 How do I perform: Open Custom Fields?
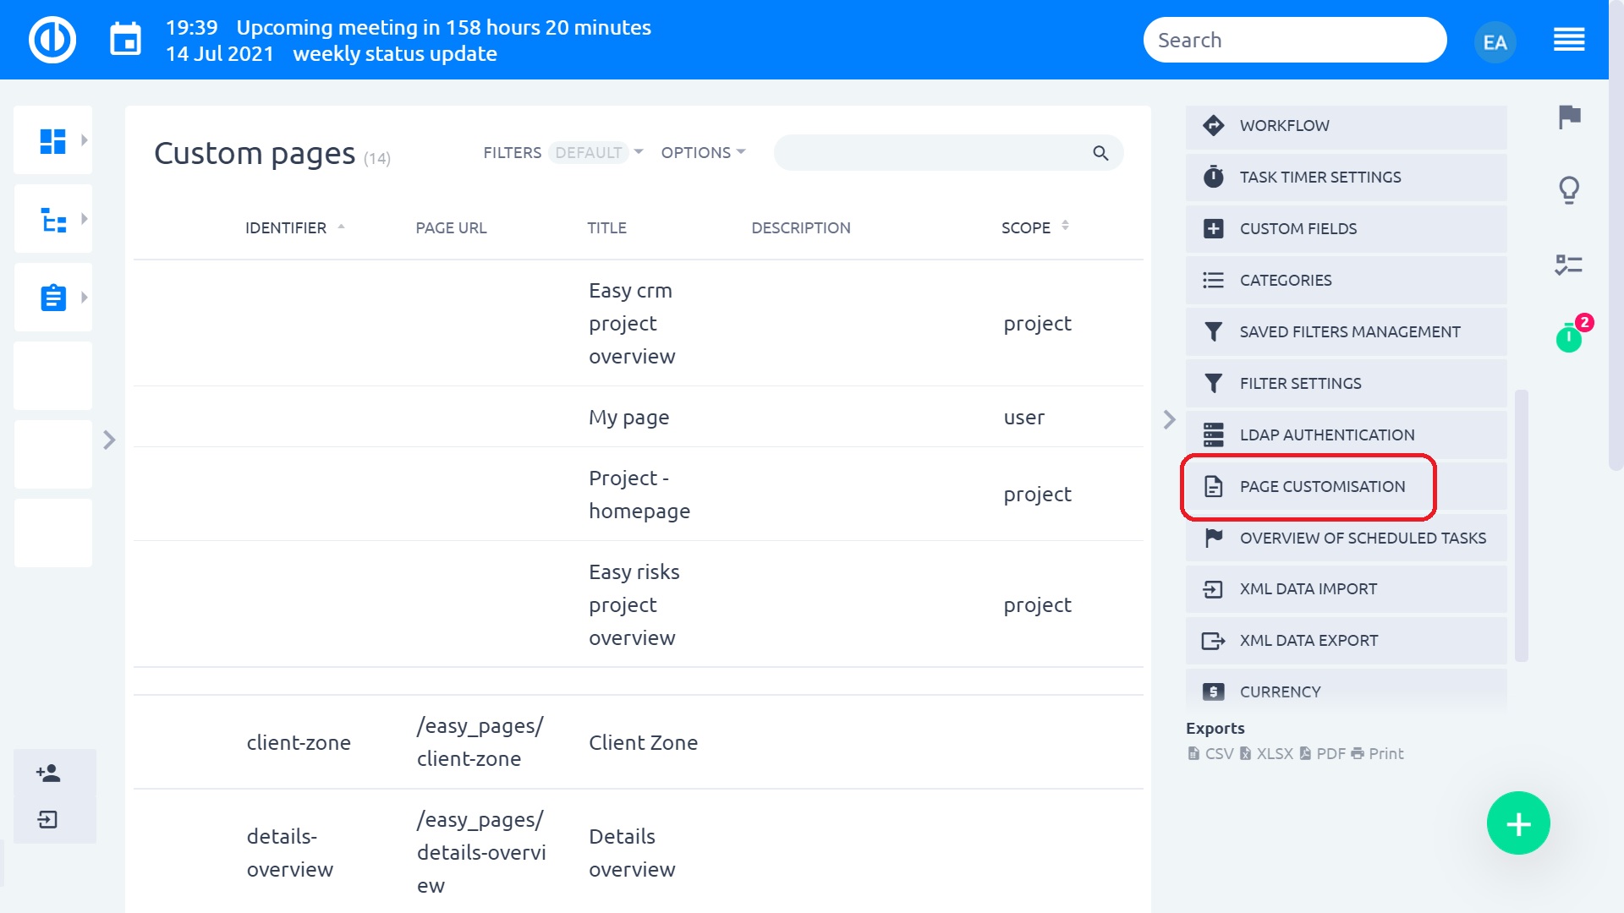pos(1346,229)
